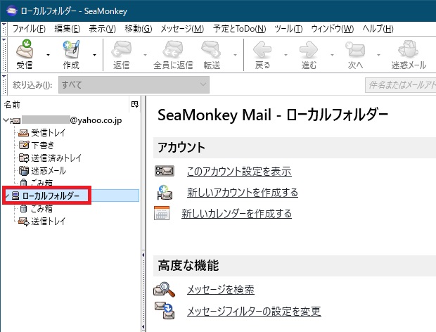Click the 作成 (Compose) toolbar icon

point(71,53)
